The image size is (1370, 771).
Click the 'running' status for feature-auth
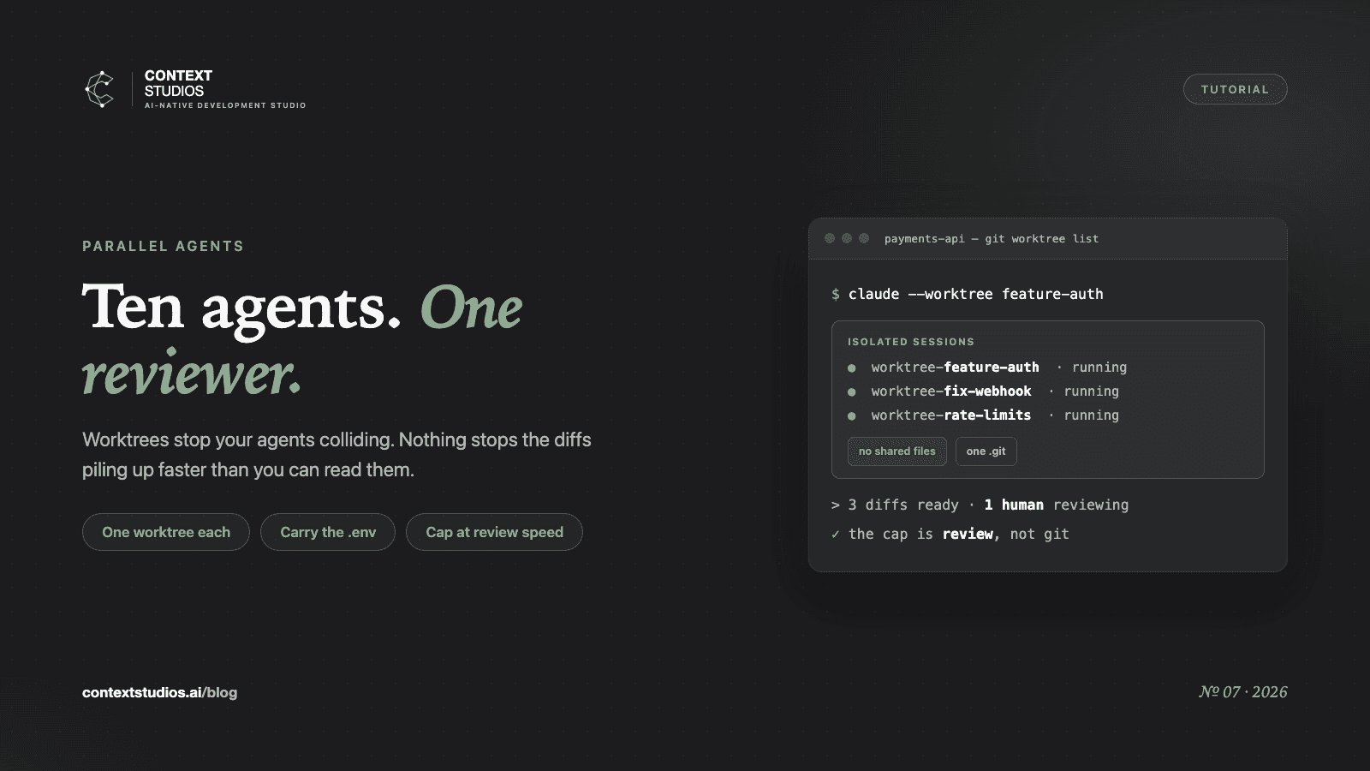[1099, 368]
